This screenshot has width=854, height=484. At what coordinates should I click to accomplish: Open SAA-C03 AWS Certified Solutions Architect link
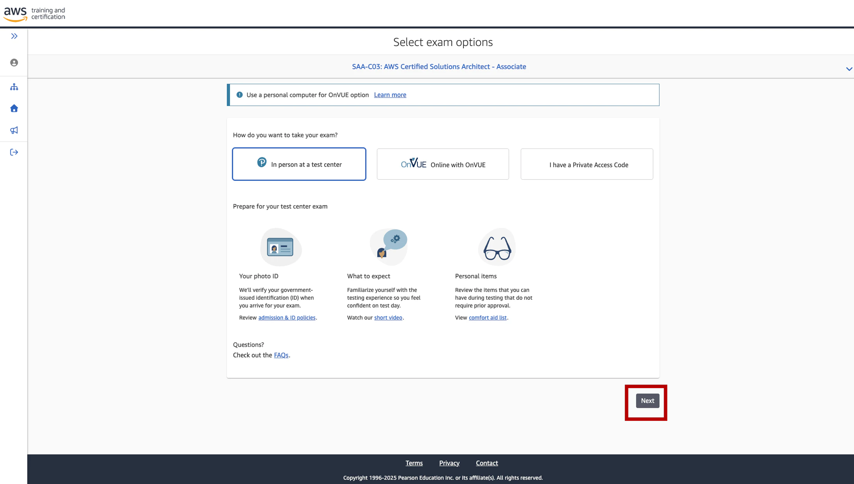(439, 67)
